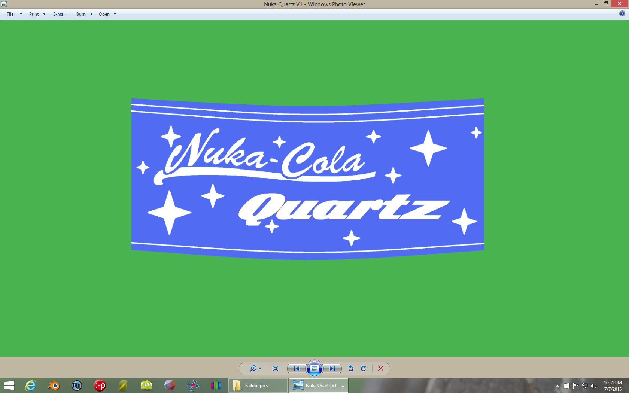
Task: Minimize the Photo Viewer window
Action: (596, 4)
